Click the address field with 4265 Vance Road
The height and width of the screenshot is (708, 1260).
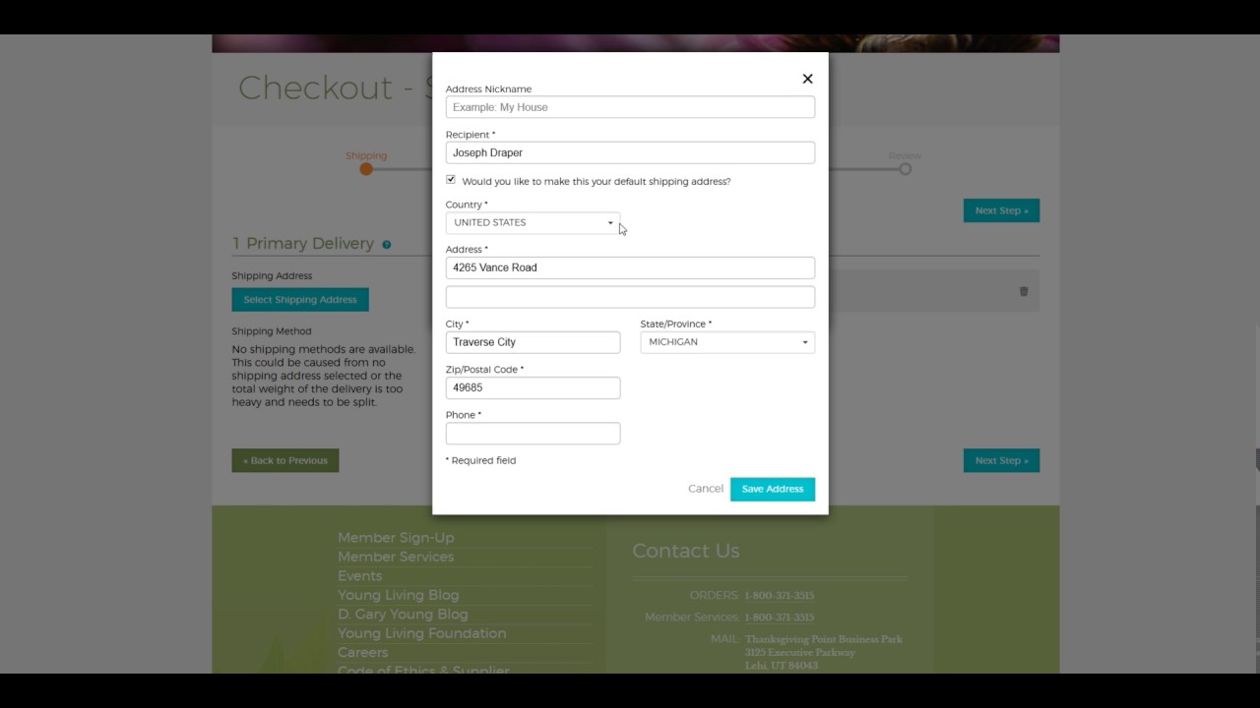(x=630, y=267)
